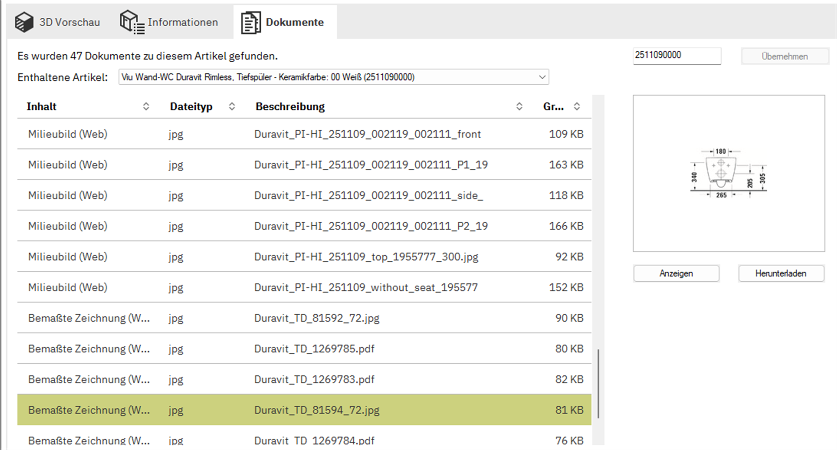Switch to the 3D Vorschau tab
The width and height of the screenshot is (837, 450).
(x=57, y=22)
